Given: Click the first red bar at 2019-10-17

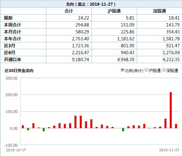Looking at the screenshot, I should 23,127.
